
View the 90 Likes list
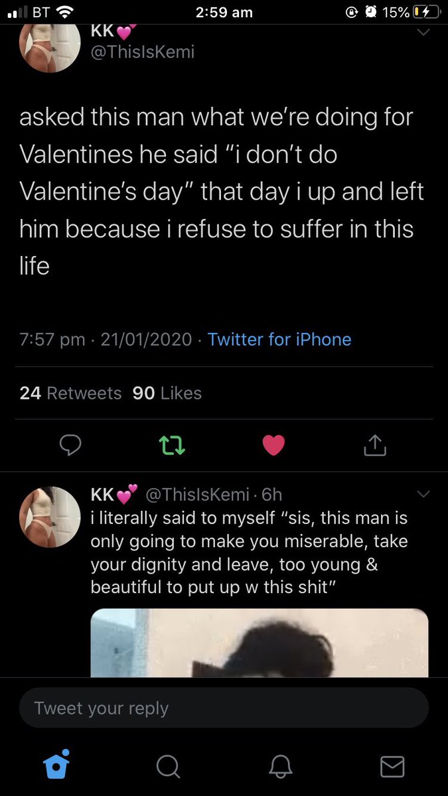[167, 393]
